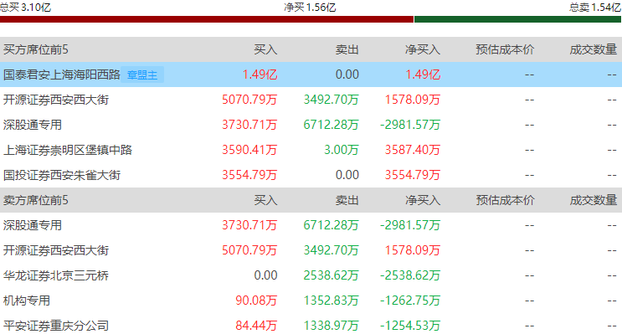
Task: Click the green total-sell progress bar
Action: tap(517, 19)
